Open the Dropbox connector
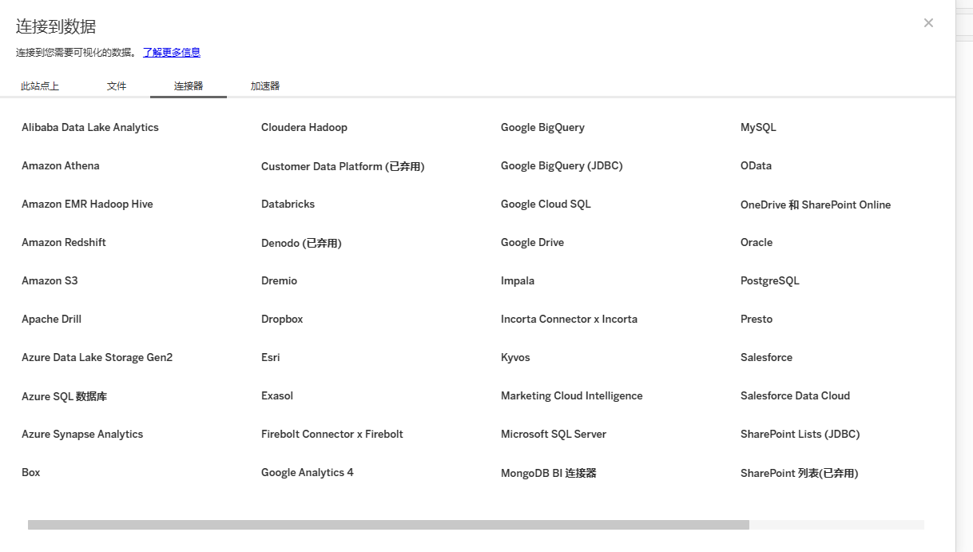973x552 pixels. (282, 319)
